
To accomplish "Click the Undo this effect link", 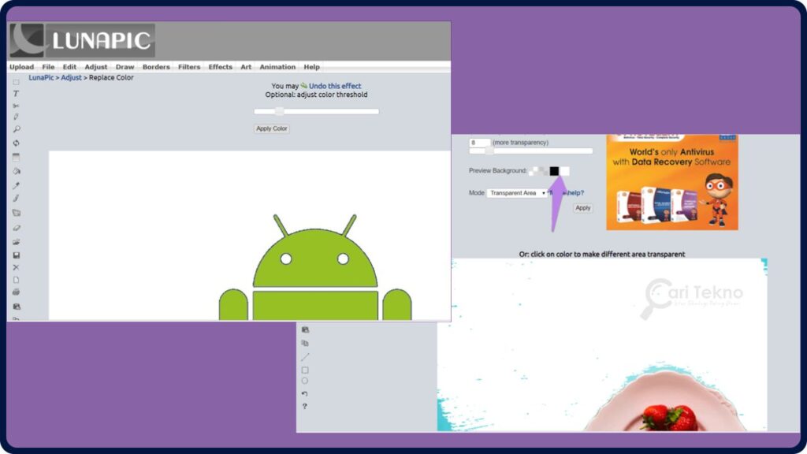I will [335, 86].
